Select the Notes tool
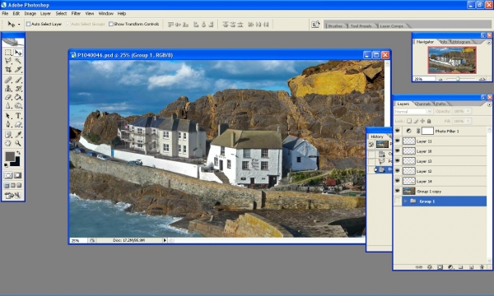This screenshot has height=296, width=494. click(x=8, y=135)
